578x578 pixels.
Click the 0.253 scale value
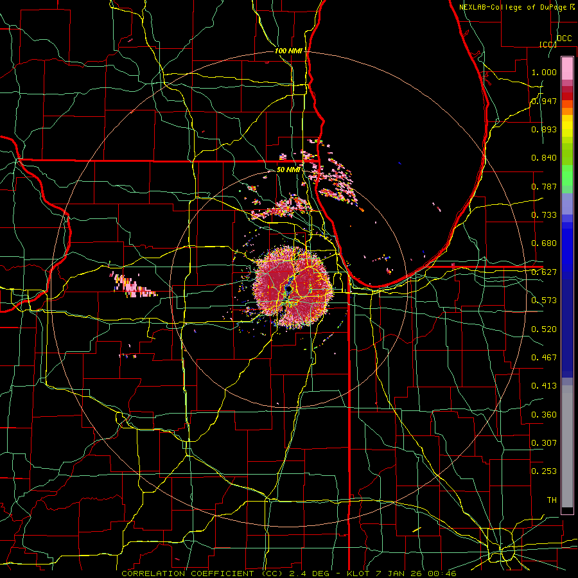pos(544,471)
